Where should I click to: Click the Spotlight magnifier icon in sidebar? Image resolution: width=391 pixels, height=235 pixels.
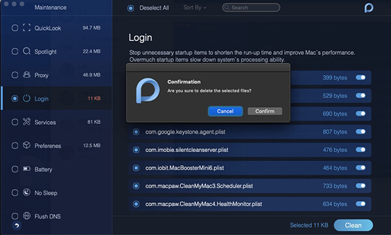tap(27, 51)
